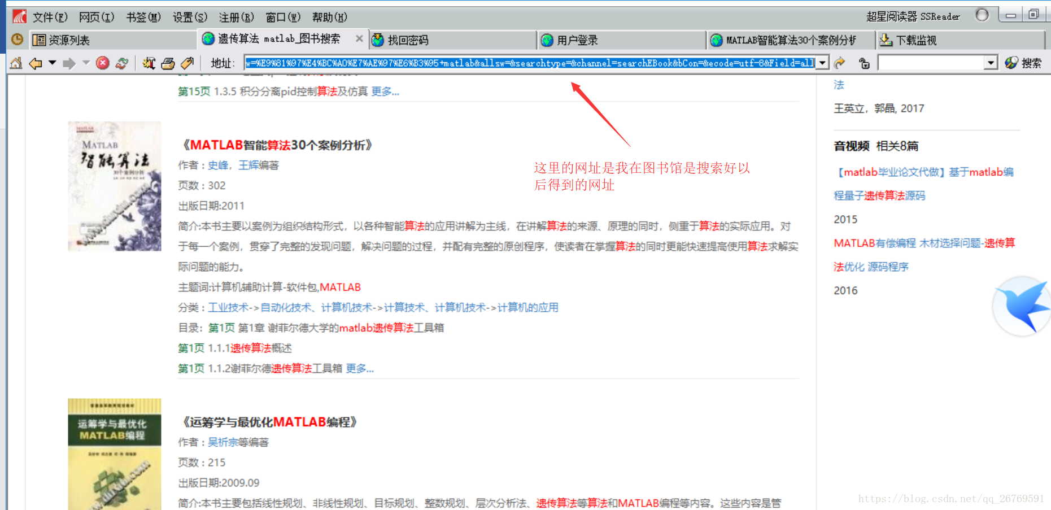Open the 《MATLAB智能算法30个案例分析》 title link
The width and height of the screenshot is (1051, 510).
[x=277, y=145]
